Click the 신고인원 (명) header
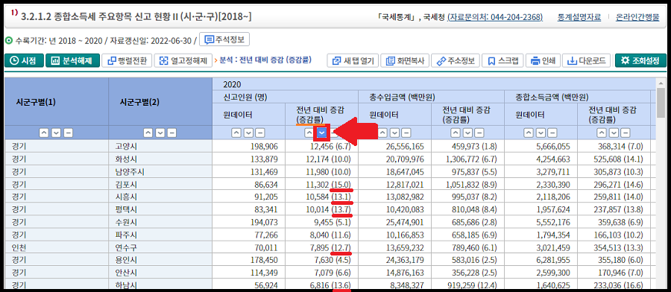Image resolution: width=671 pixels, height=292 pixels. 285,97
